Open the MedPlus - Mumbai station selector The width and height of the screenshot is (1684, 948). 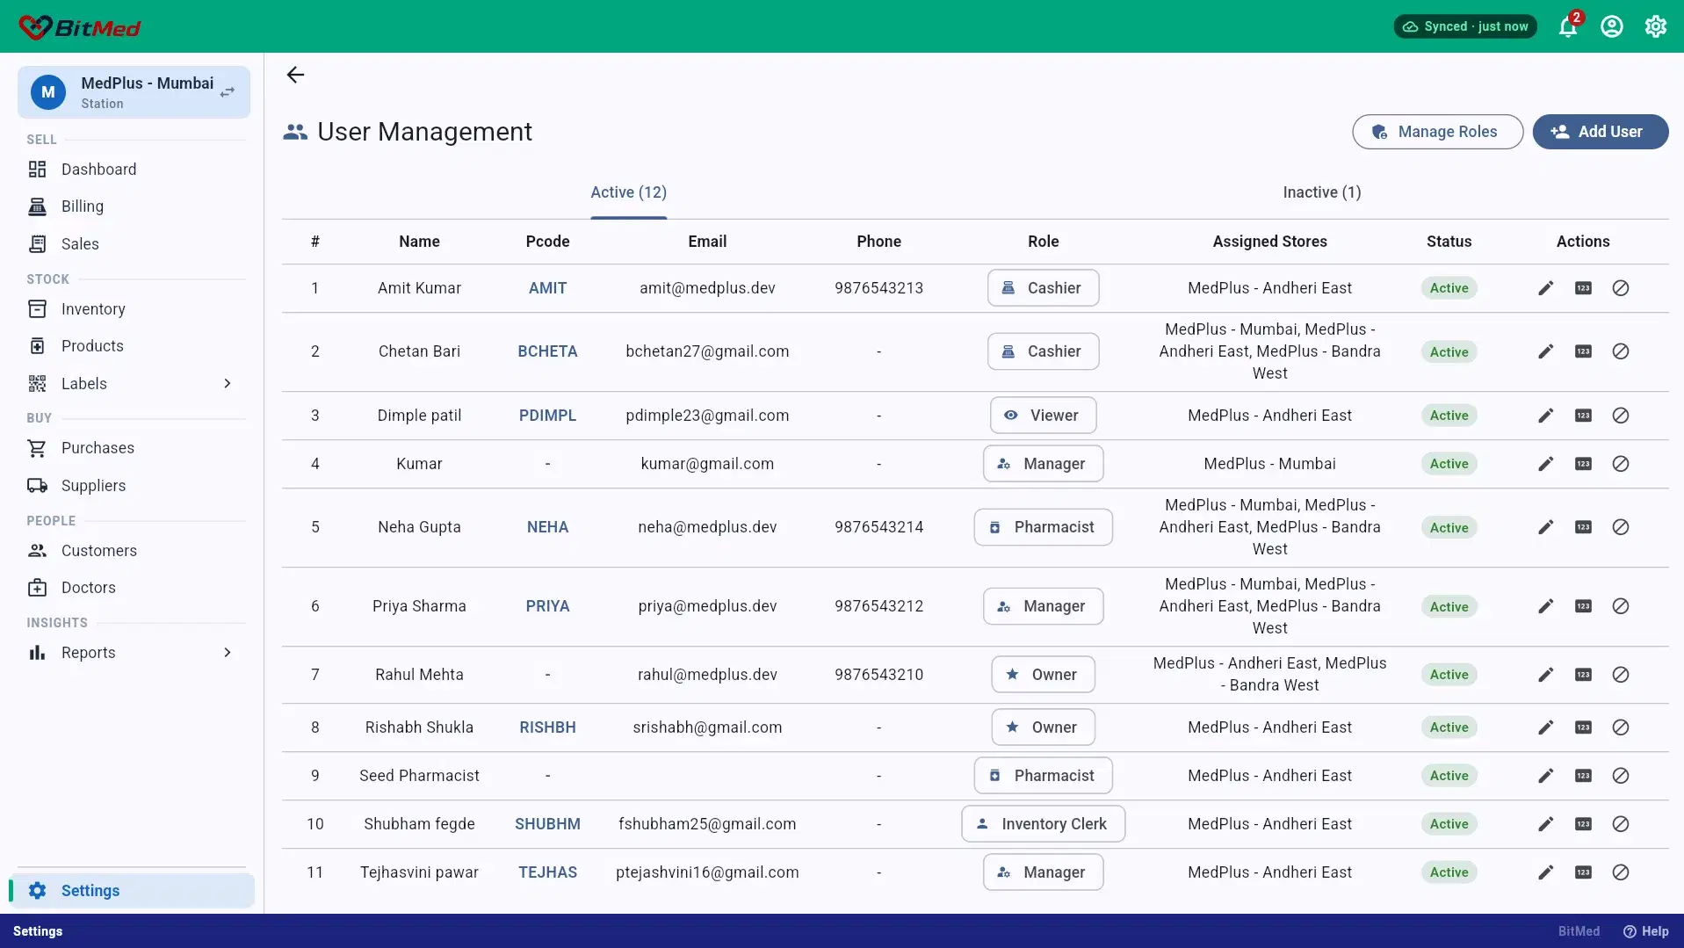click(x=134, y=92)
